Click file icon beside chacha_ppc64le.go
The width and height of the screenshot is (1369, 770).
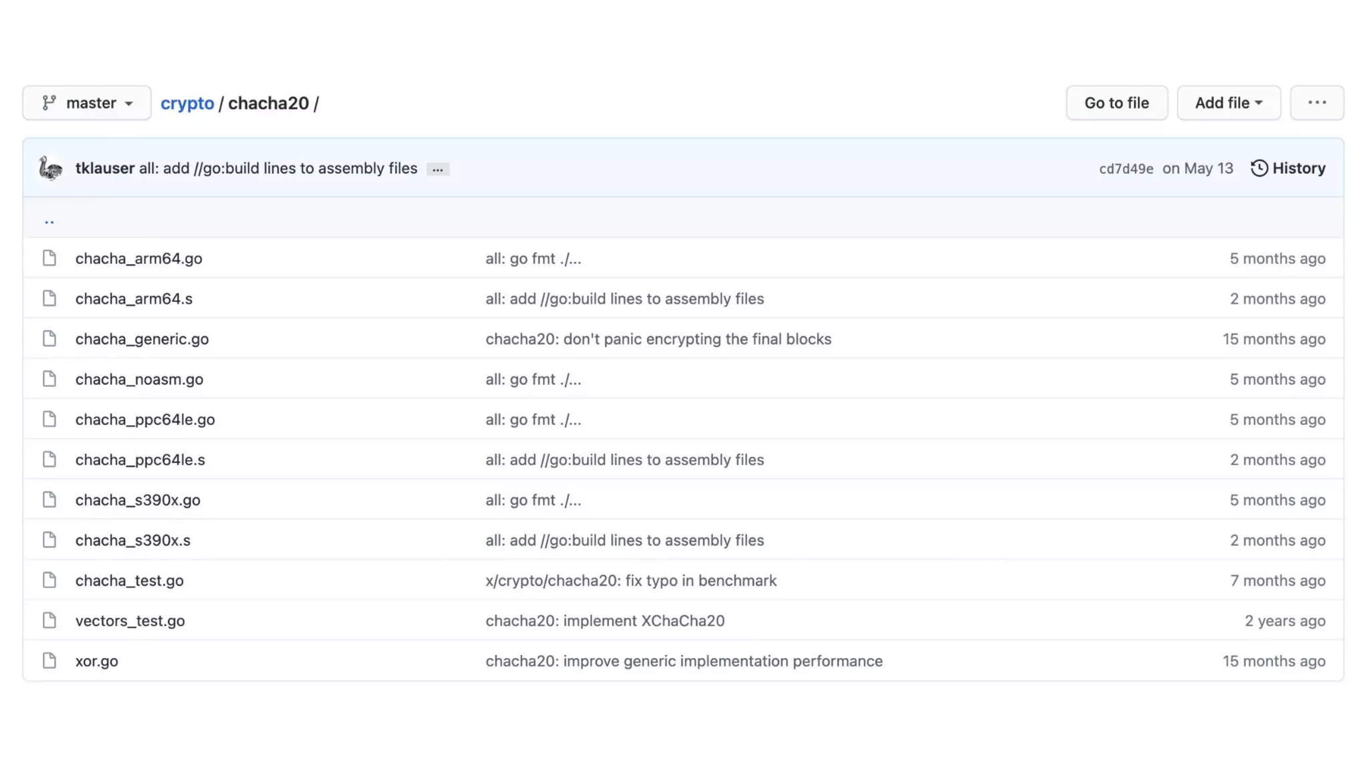(49, 419)
